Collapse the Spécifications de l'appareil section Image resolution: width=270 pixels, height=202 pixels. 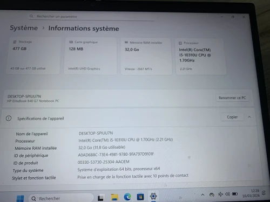click(249, 117)
